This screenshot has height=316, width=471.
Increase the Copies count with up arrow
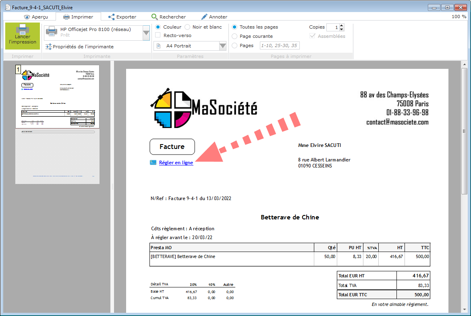pyautogui.click(x=342, y=25)
